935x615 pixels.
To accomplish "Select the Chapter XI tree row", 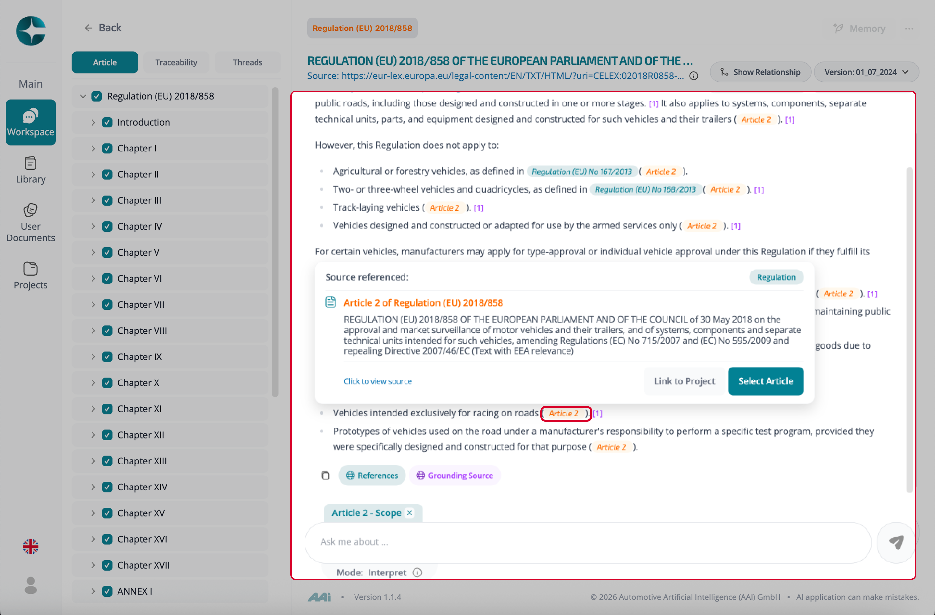I will (x=170, y=409).
